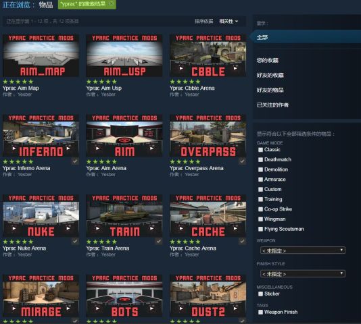The image size is (361, 324).
Task: Click subscribed checkmark icon on Cache Arena
Action: (242, 241)
